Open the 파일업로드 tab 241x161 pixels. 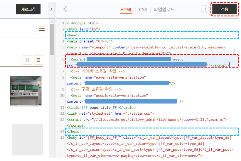click(x=164, y=9)
